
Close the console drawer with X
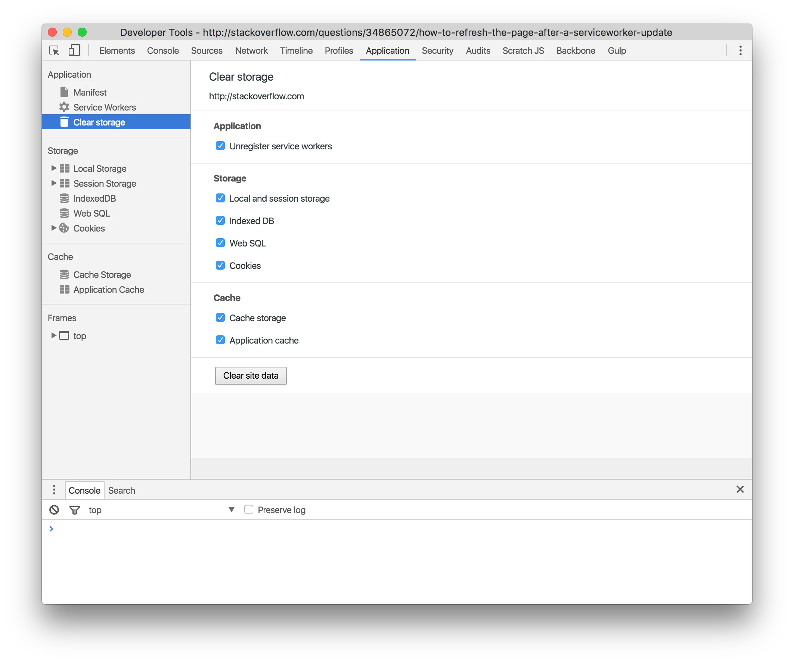pyautogui.click(x=740, y=489)
